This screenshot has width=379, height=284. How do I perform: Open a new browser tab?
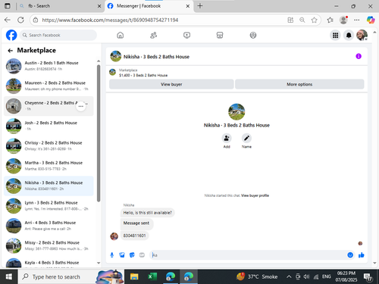(200, 6)
